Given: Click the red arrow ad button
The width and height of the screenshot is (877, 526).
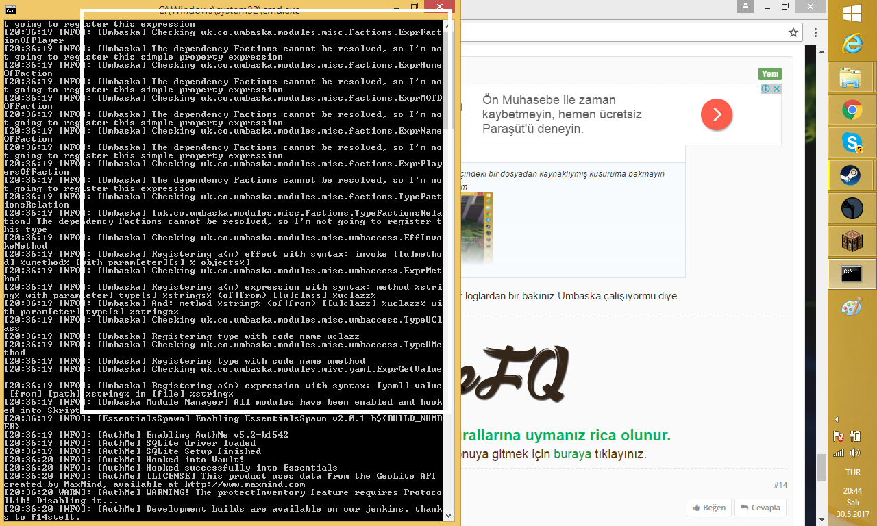Looking at the screenshot, I should click(717, 114).
